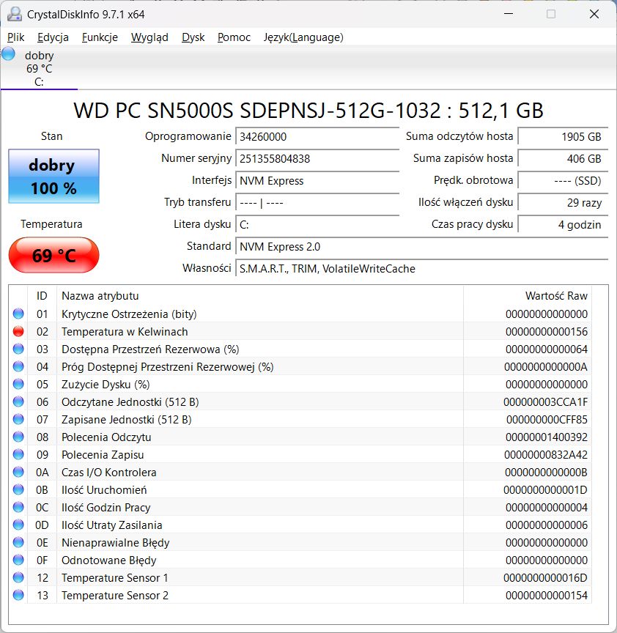This screenshot has height=633, width=617.
Task: Click status orb for Ilość Utraty Zasilania
Action: click(18, 525)
